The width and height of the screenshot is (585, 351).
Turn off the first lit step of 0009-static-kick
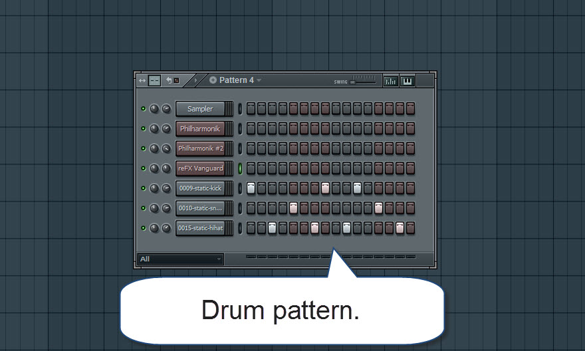(251, 188)
